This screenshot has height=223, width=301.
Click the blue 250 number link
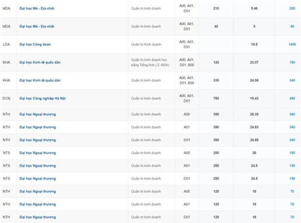pyautogui.click(x=292, y=8)
